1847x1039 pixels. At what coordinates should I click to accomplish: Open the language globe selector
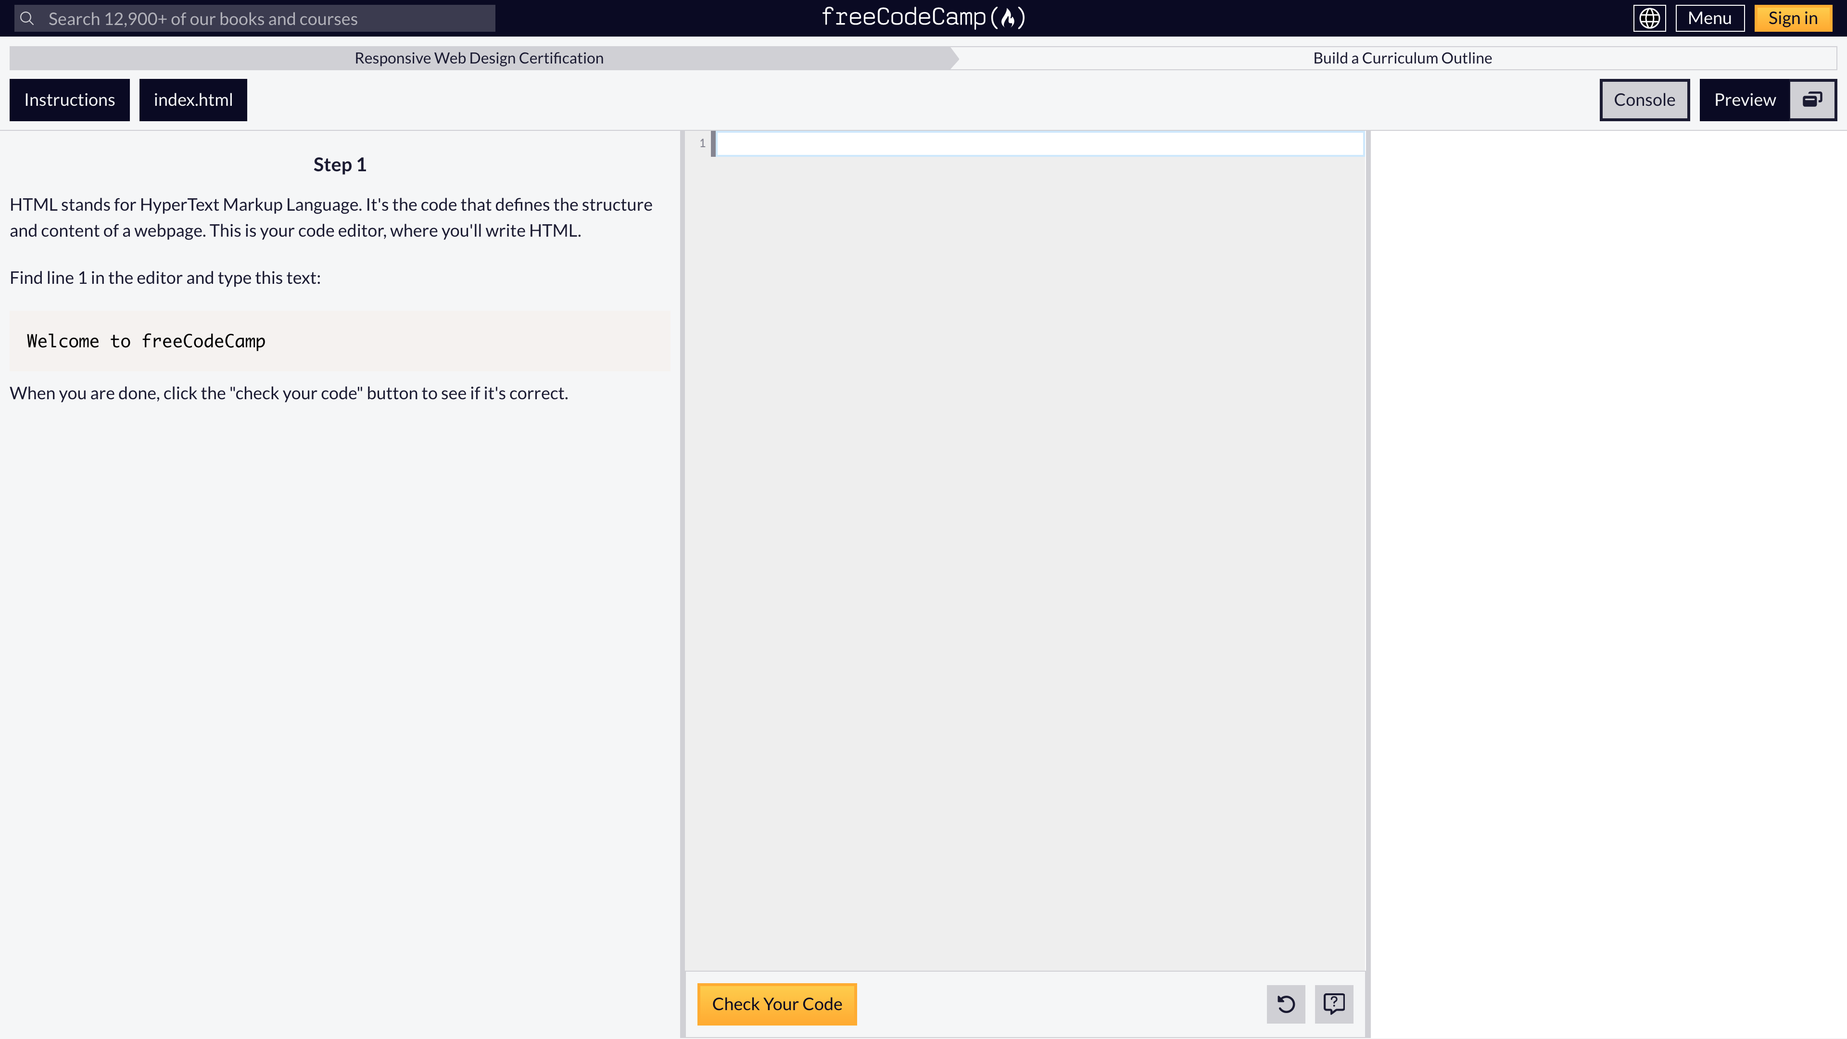[1649, 18]
